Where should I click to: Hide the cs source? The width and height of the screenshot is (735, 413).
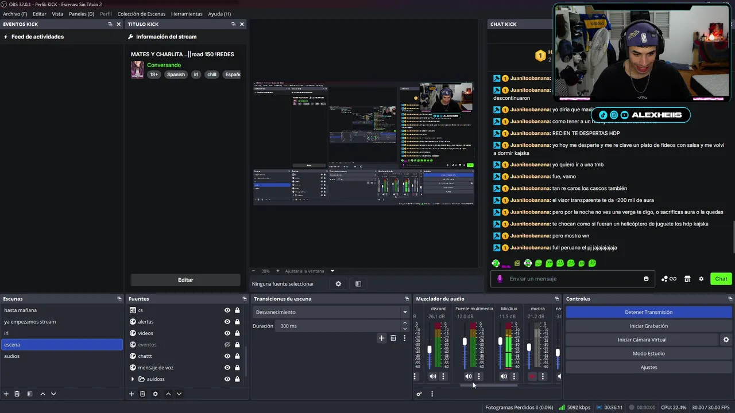227,310
